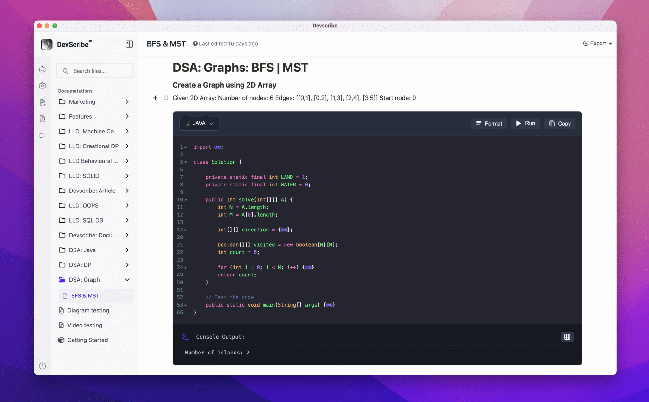Click the Getting Started box icon
Image resolution: width=649 pixels, height=402 pixels.
click(61, 340)
